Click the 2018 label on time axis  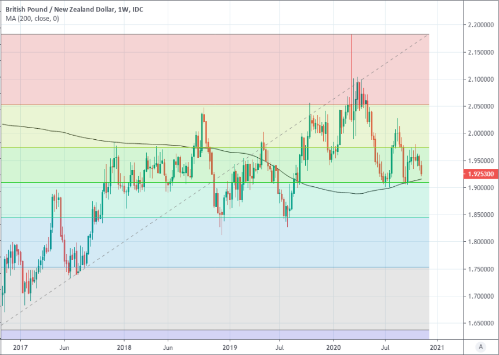(124, 346)
